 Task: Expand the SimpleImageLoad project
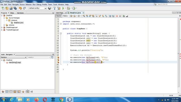(2, 27)
